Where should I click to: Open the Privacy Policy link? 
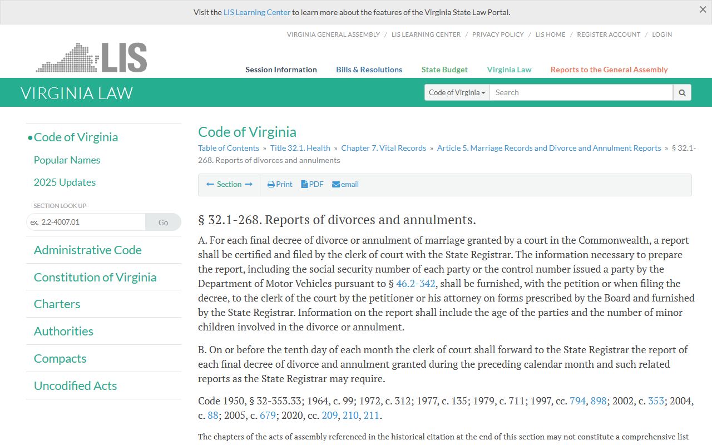pos(498,34)
